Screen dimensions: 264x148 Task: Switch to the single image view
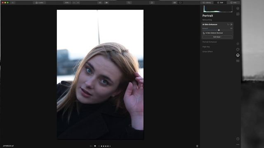180,3
